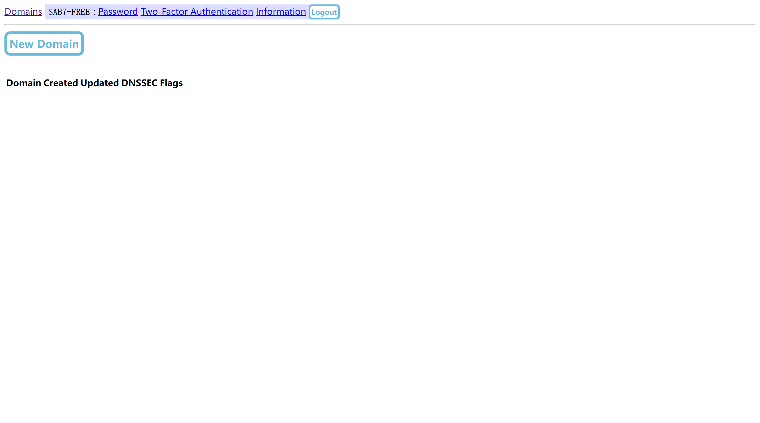Click the Password link

click(x=118, y=11)
